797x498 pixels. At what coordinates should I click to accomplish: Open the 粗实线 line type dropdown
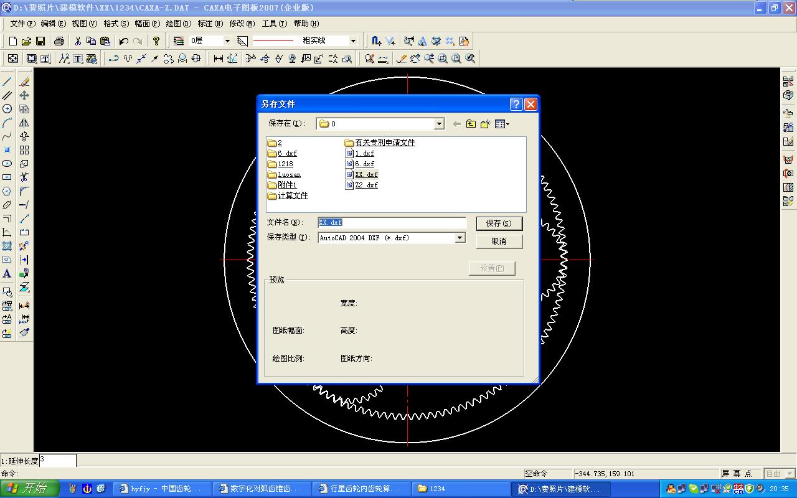tap(353, 41)
